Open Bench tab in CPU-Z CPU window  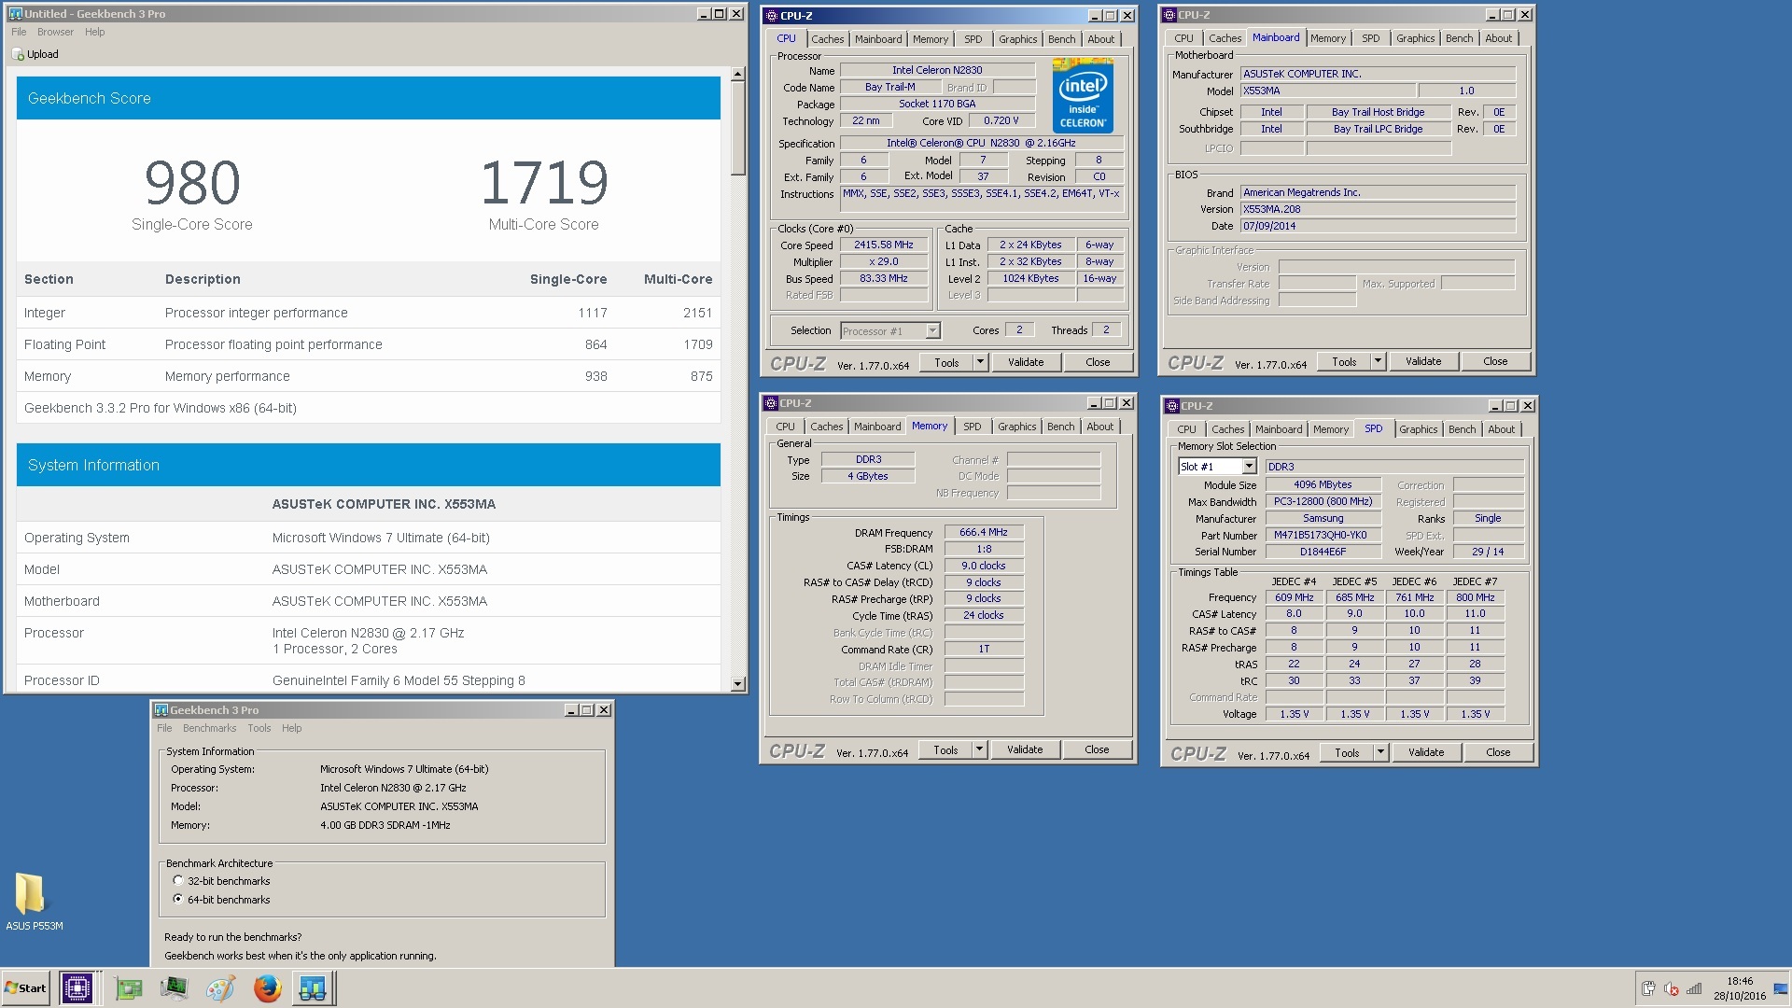[1061, 39]
